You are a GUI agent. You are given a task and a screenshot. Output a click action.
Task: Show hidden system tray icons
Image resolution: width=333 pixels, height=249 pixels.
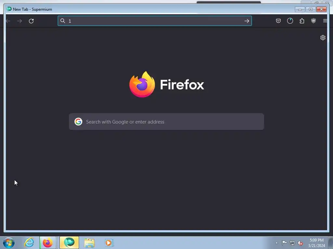click(x=276, y=243)
